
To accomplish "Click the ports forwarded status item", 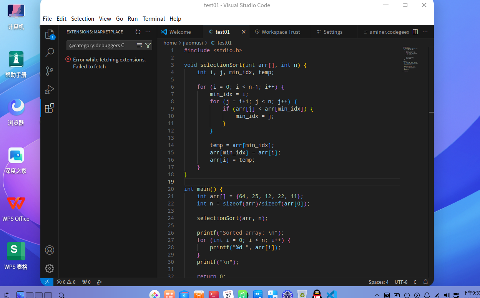I will click(x=86, y=282).
